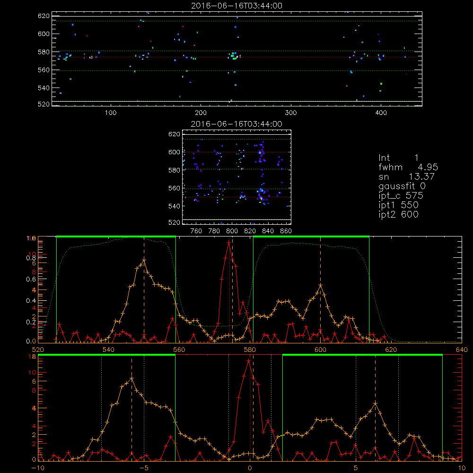
Task: Click the 760 tick label of the middle image
Action: click(x=196, y=231)
